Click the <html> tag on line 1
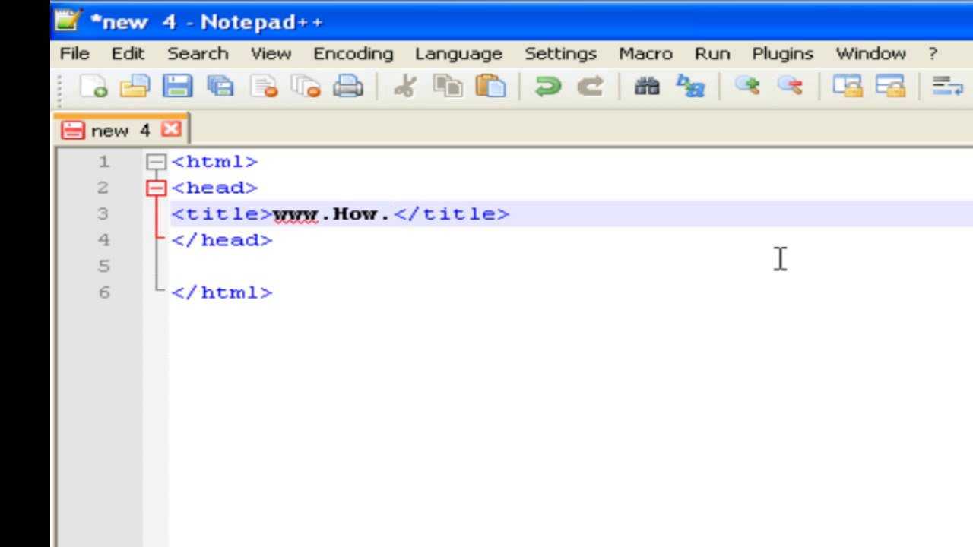 215,162
